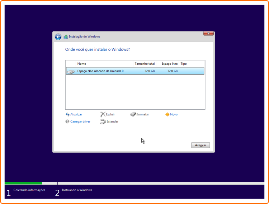269x204 pixels.
Task: Proceed with the Avançar button
Action: [200, 145]
